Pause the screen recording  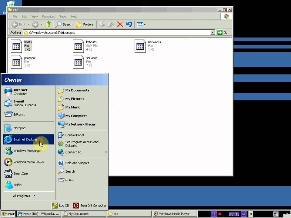coord(214,214)
